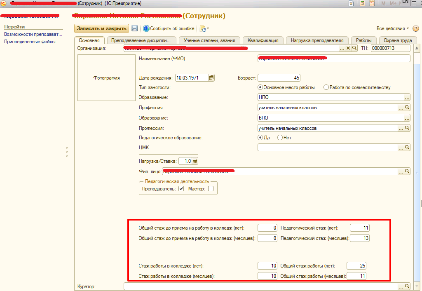This screenshot has height=291, width=422.
Task: Uncheck the Преподаватель checkbox
Action: pyautogui.click(x=181, y=189)
